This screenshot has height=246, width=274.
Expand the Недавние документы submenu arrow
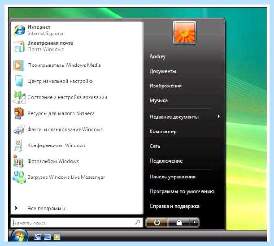click(x=218, y=116)
